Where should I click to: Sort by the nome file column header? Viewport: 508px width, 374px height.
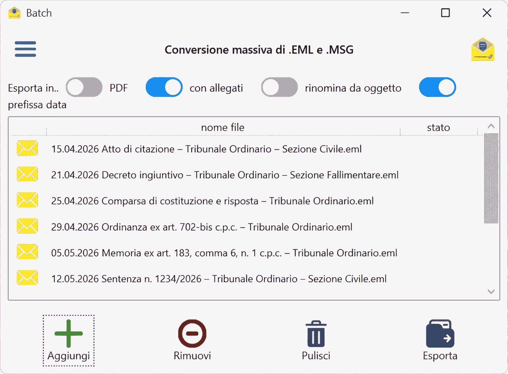coord(223,128)
